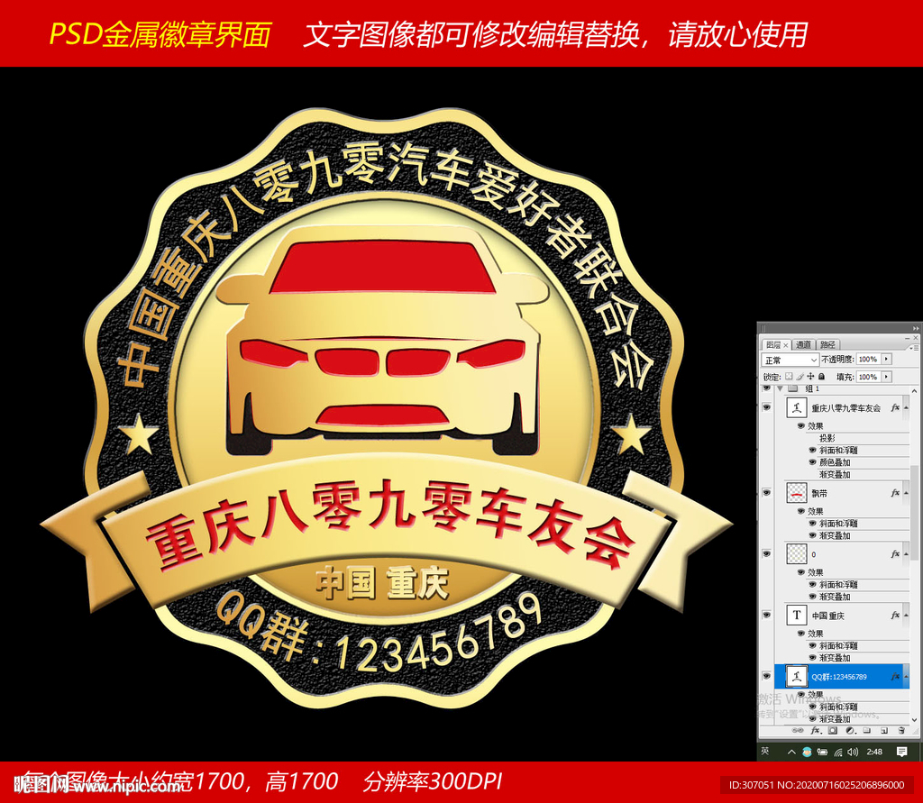Open the 正常 blend mode dropdown
Viewport: 923px width, 803px height.
pos(790,360)
